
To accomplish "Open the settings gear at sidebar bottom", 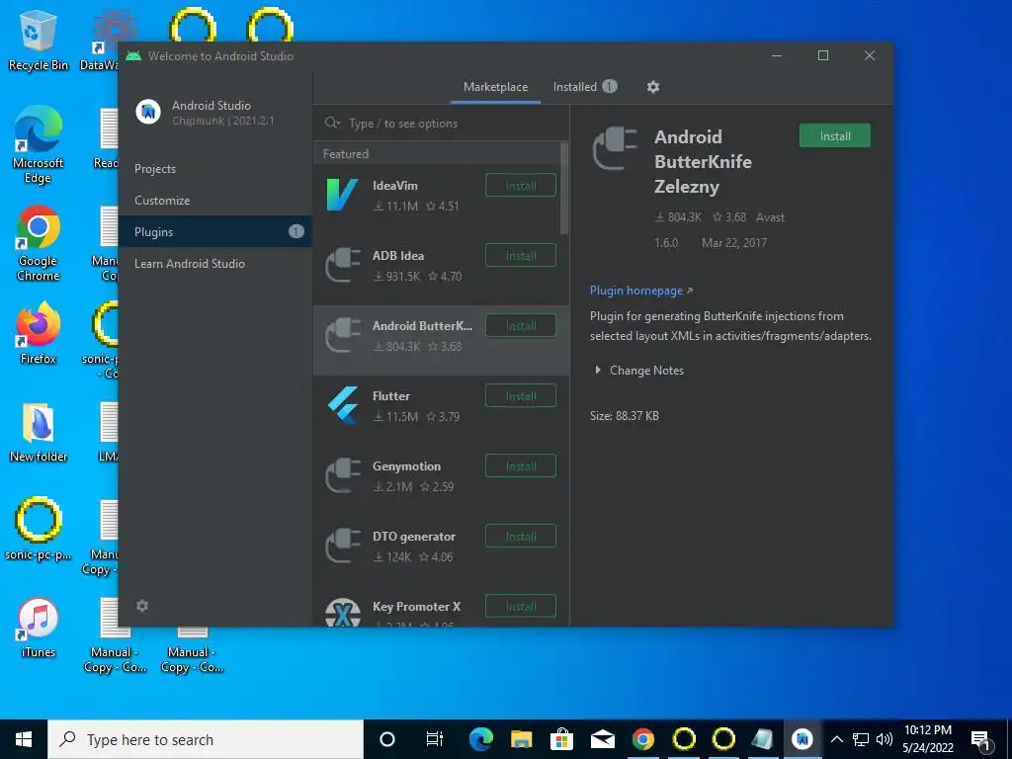I will pyautogui.click(x=142, y=606).
